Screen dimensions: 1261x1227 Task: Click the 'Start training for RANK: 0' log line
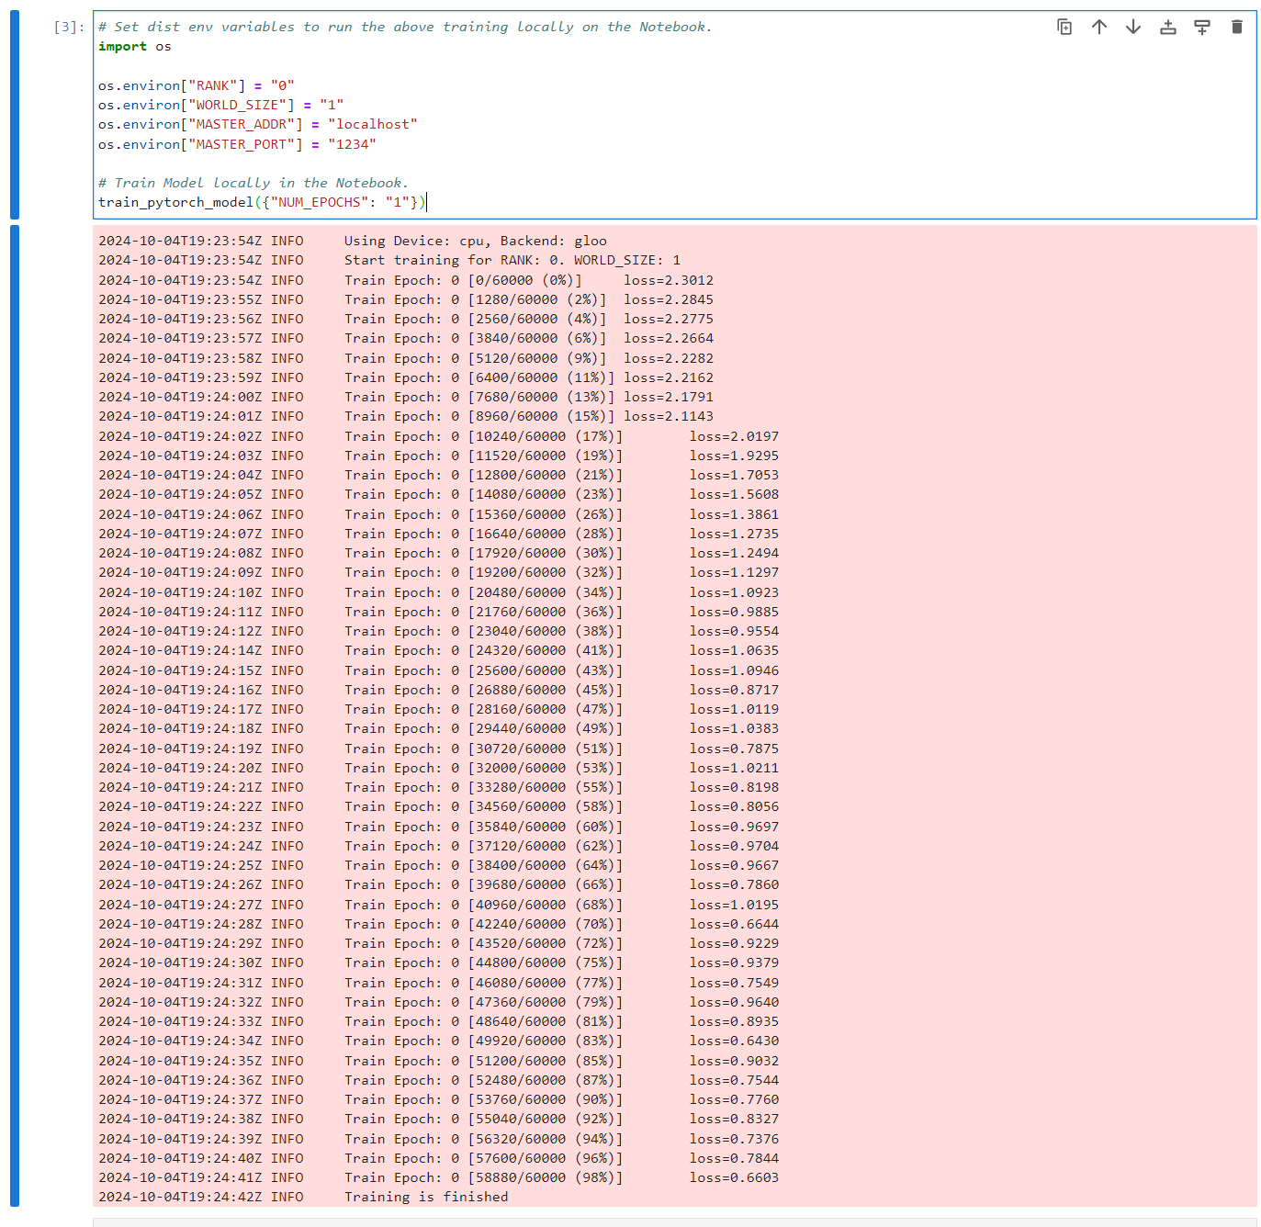click(389, 260)
